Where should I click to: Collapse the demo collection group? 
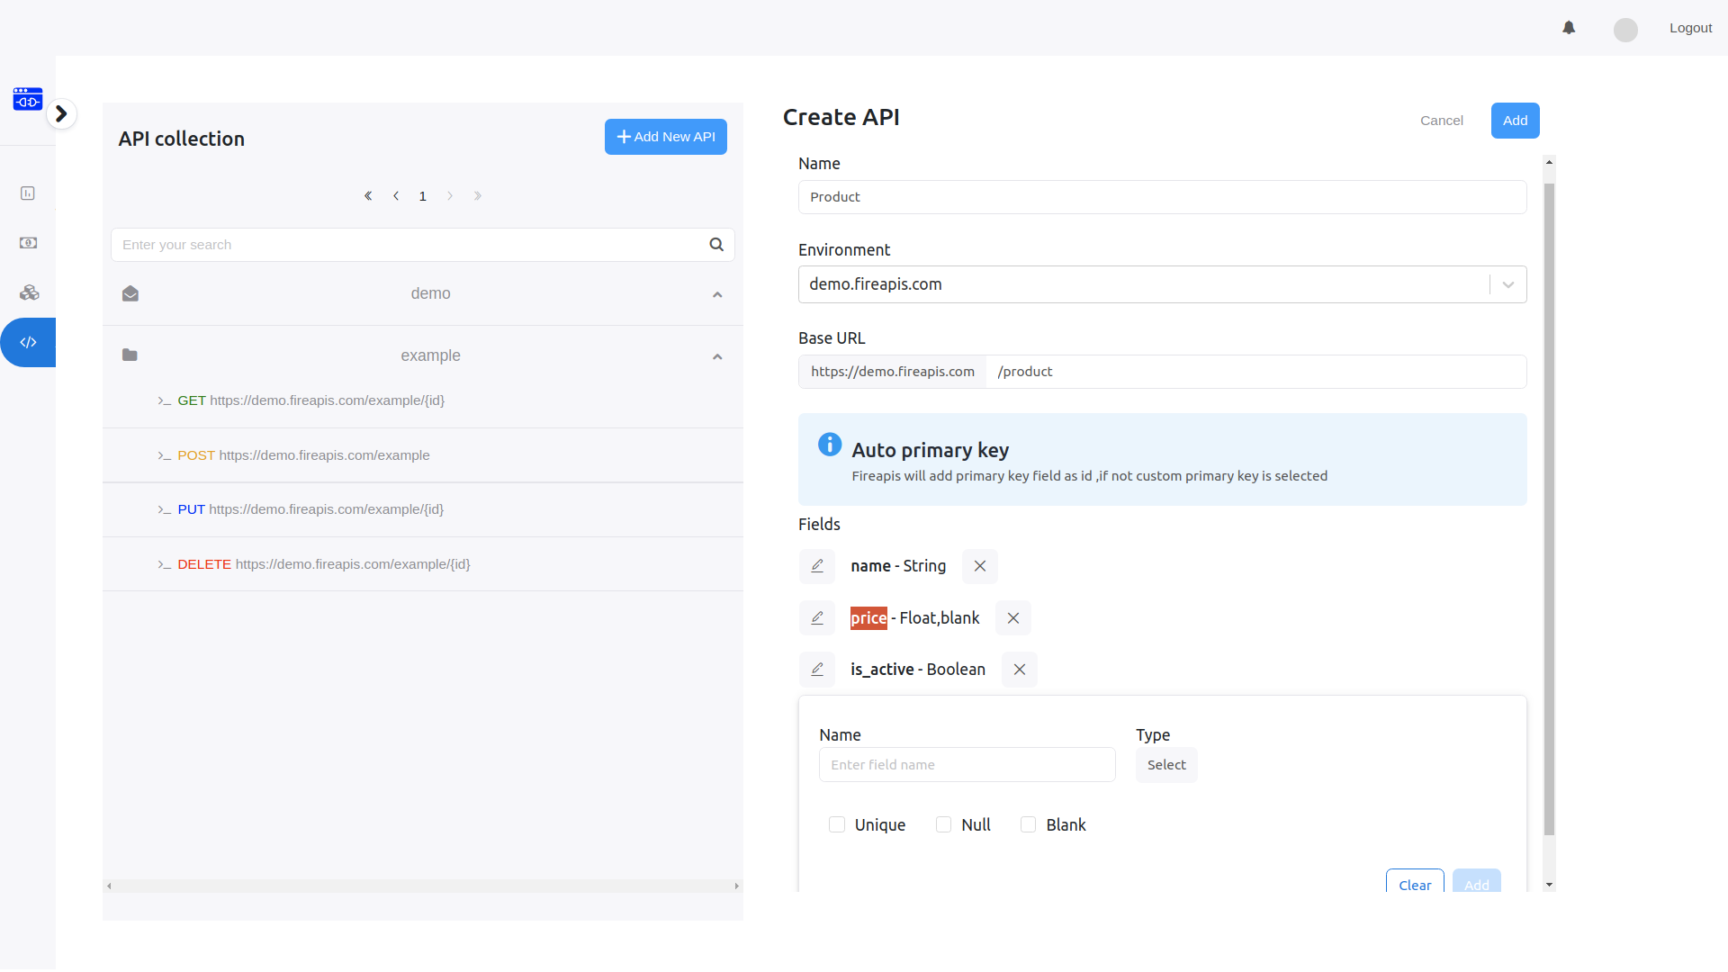pos(717,294)
